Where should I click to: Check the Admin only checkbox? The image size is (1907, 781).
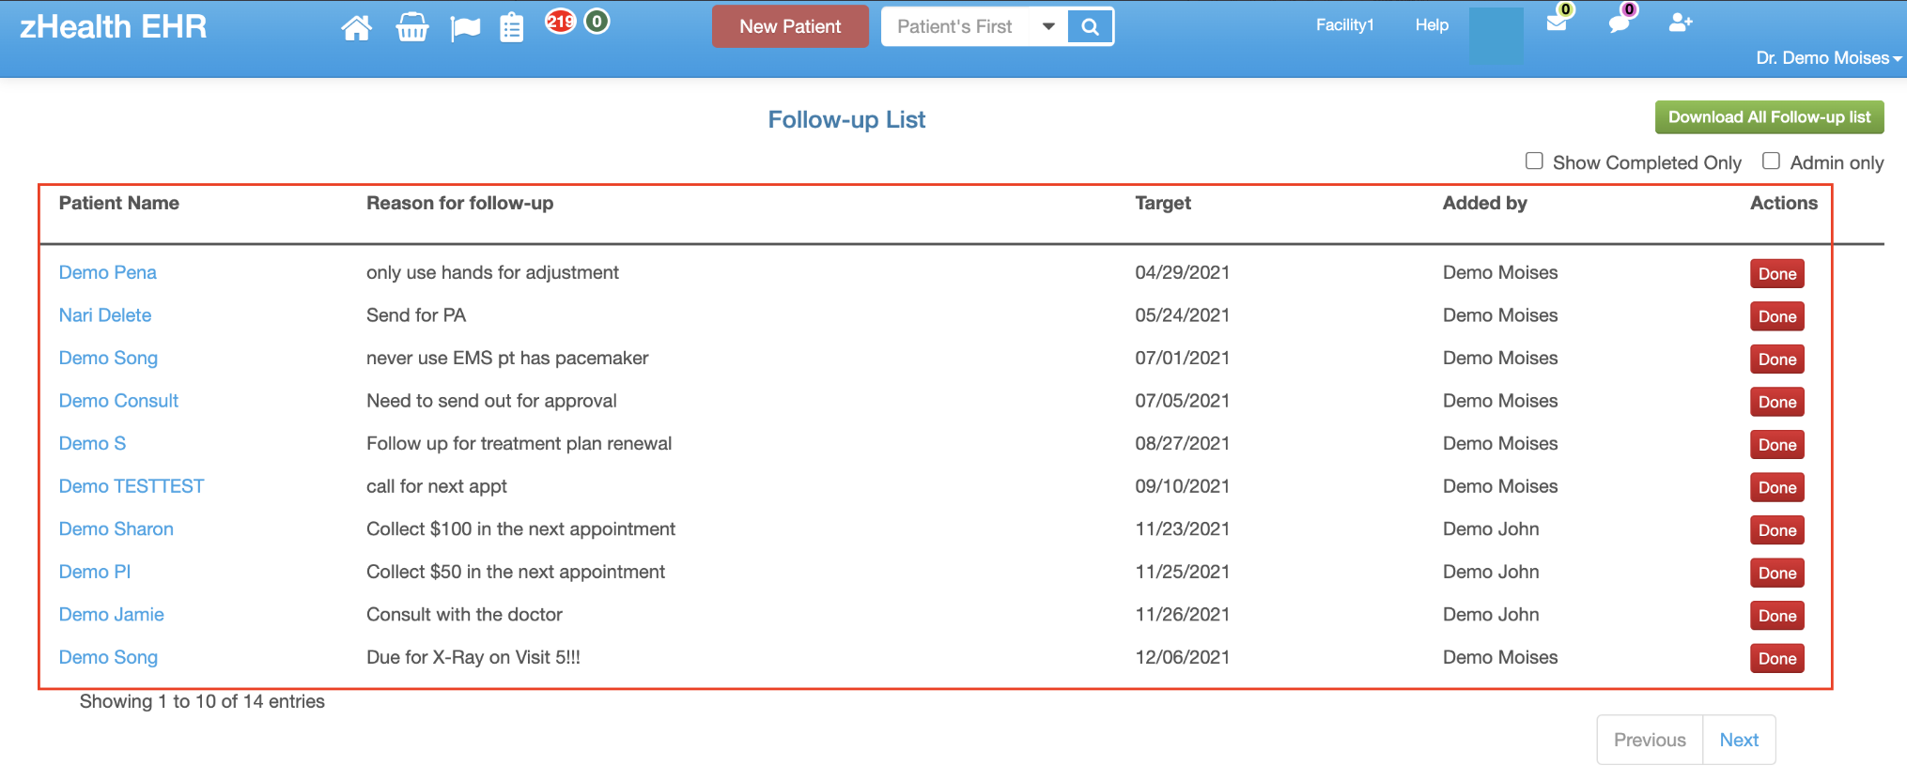coord(1771,161)
